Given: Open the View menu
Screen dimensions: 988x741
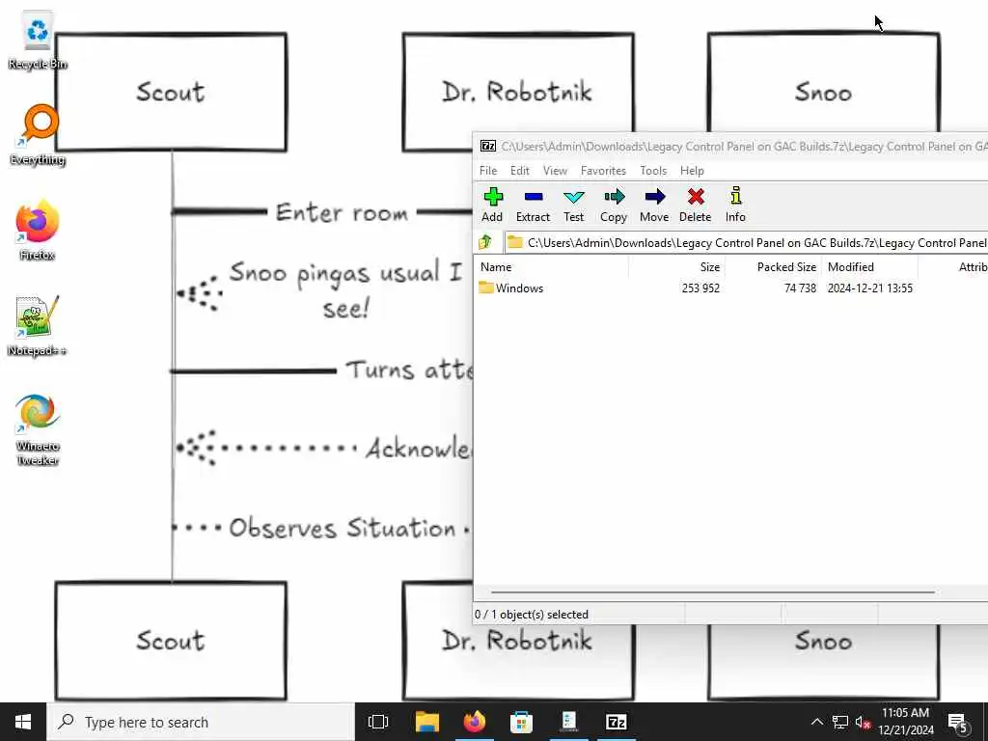Looking at the screenshot, I should tap(555, 171).
